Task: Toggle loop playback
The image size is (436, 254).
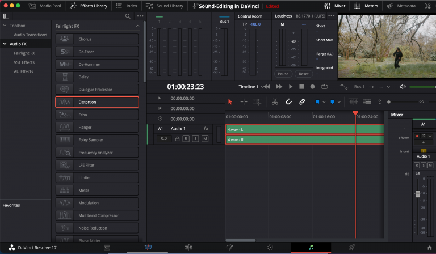Action: (x=324, y=87)
